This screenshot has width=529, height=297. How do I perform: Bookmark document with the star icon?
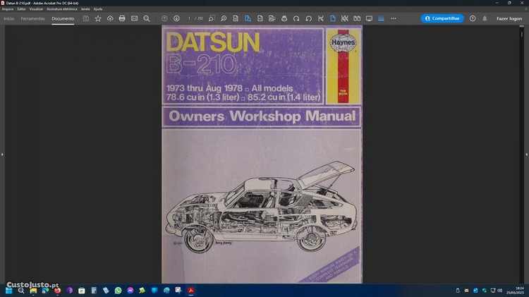pos(98,18)
